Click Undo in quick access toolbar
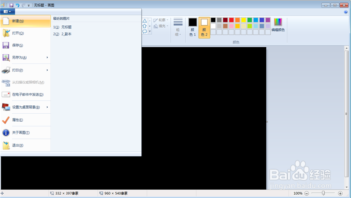 [17, 5]
